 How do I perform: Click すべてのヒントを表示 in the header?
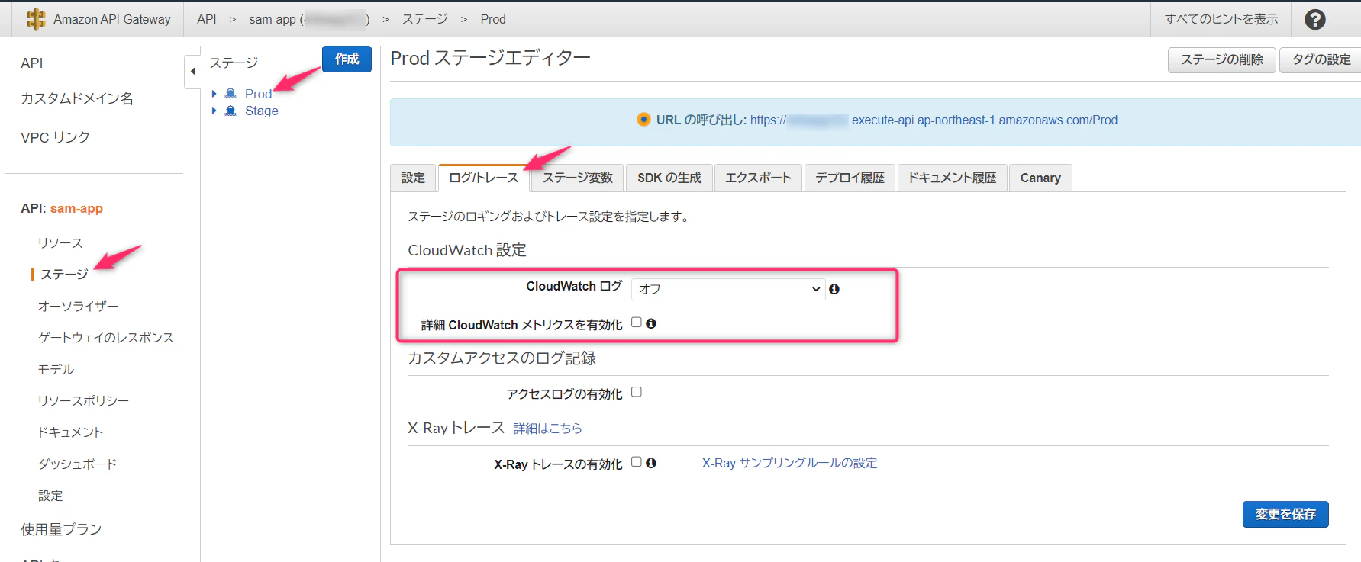pos(1221,19)
